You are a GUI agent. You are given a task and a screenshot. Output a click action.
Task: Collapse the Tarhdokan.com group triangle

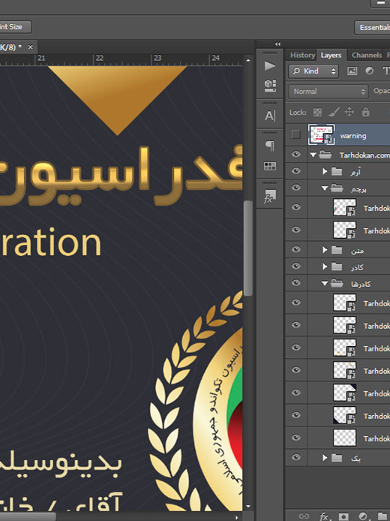click(313, 155)
